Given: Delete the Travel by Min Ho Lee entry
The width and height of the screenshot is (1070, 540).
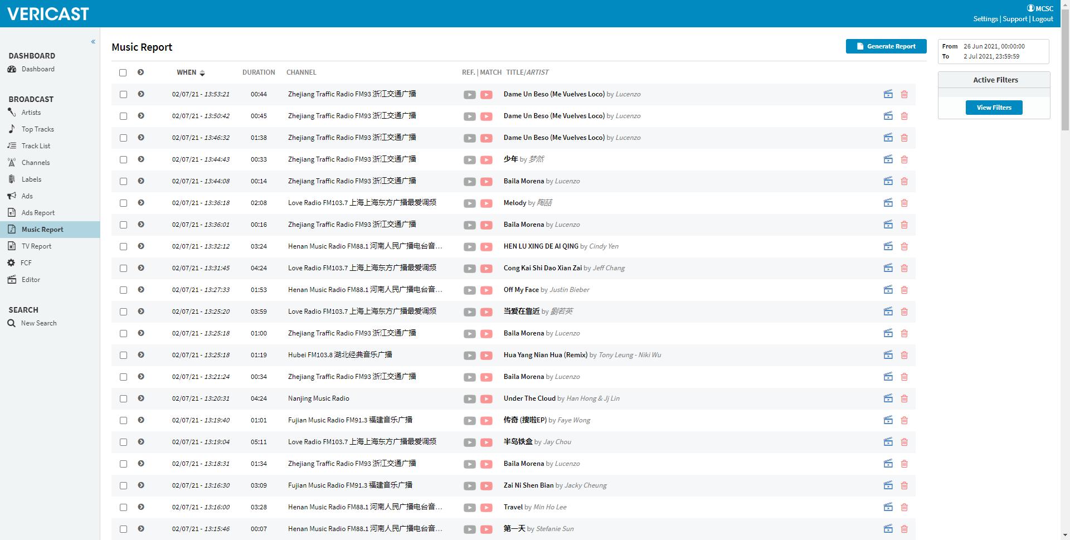Looking at the screenshot, I should [x=904, y=507].
